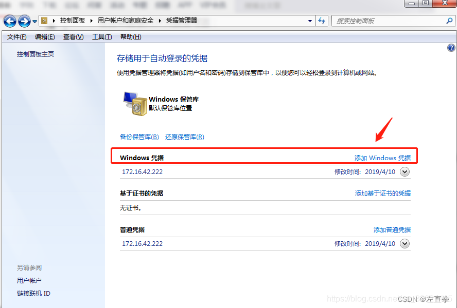Select the Windows 保管库 label
The width and height of the screenshot is (457, 308).
(x=173, y=100)
